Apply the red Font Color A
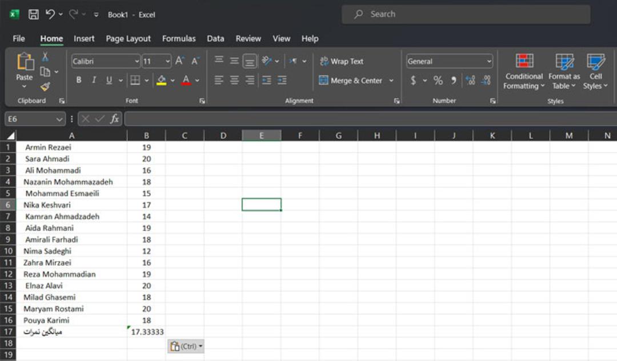This screenshot has width=617, height=361. click(186, 80)
